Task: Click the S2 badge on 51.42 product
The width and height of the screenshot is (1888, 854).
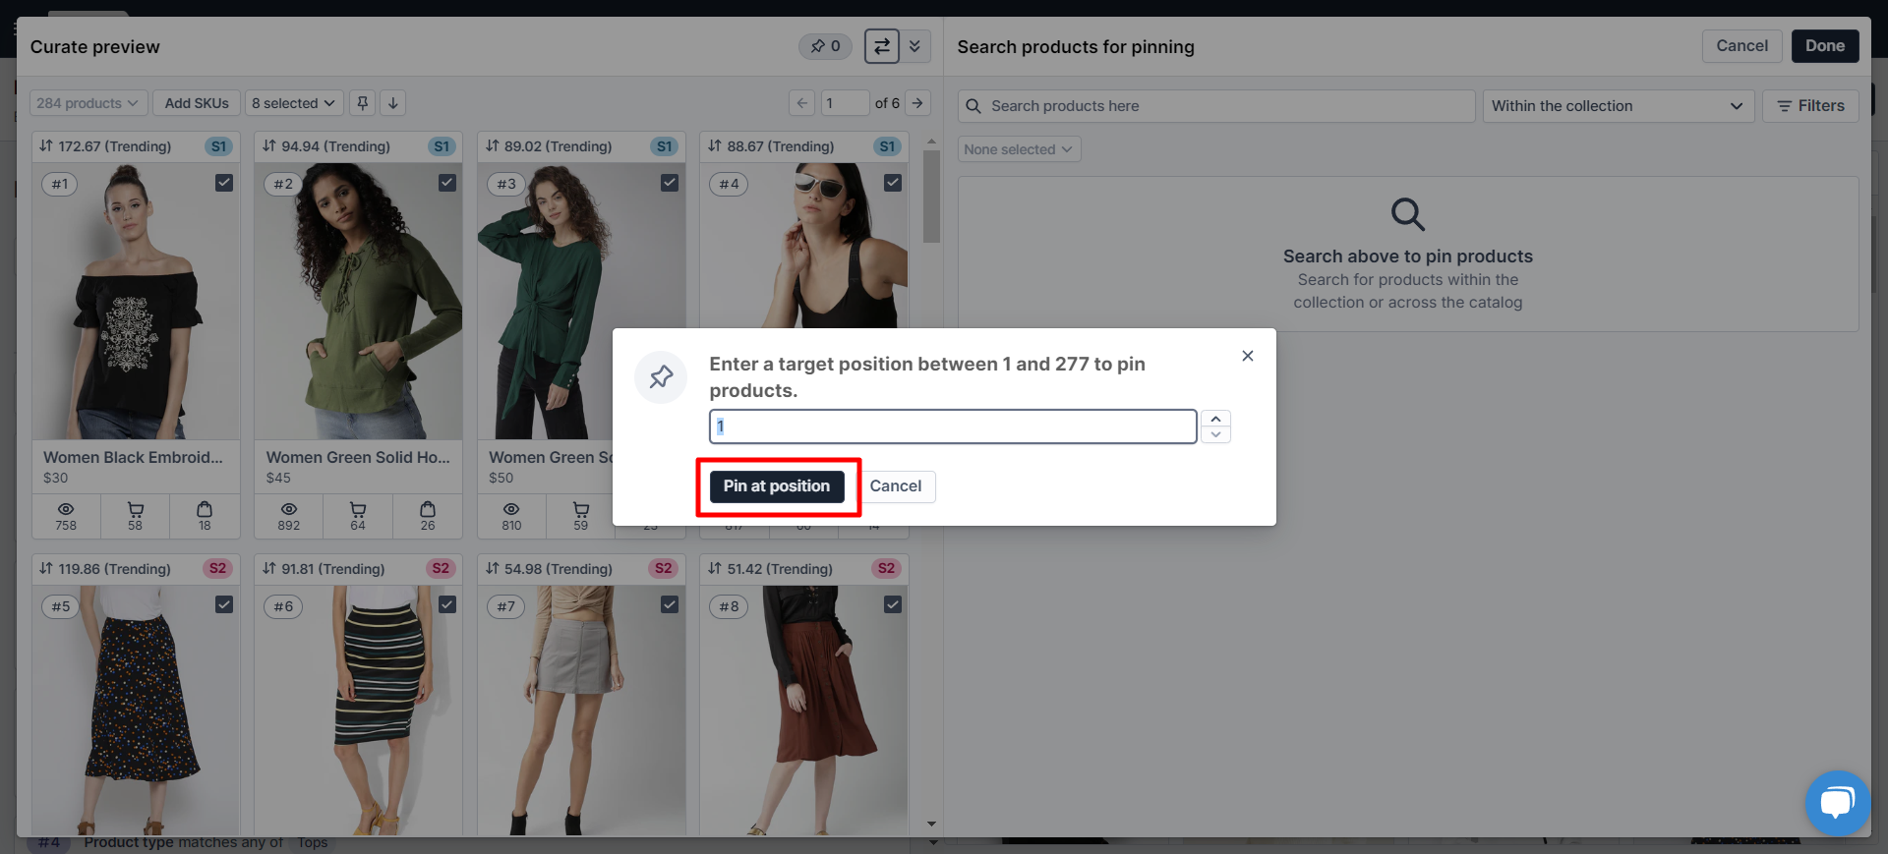Action: click(x=886, y=568)
